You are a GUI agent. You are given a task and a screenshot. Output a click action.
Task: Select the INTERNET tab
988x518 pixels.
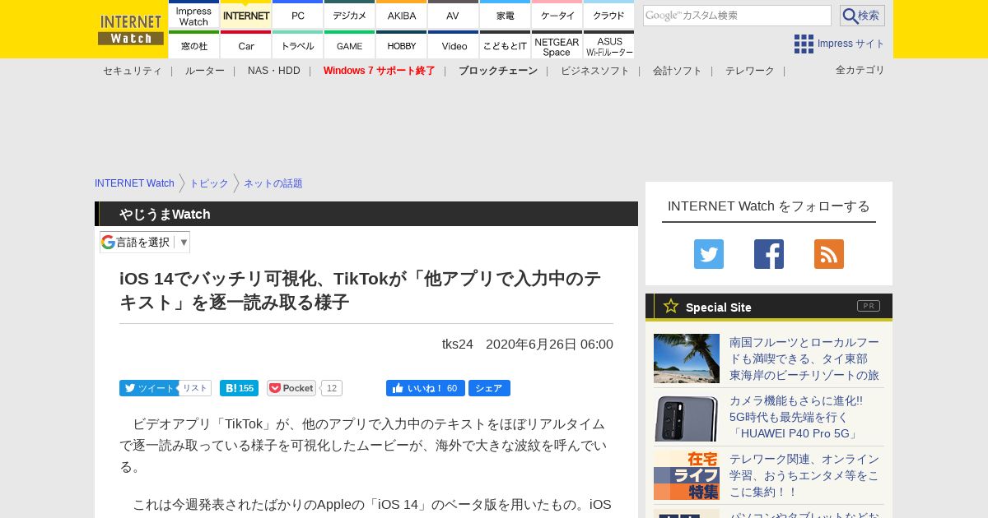[x=246, y=16]
